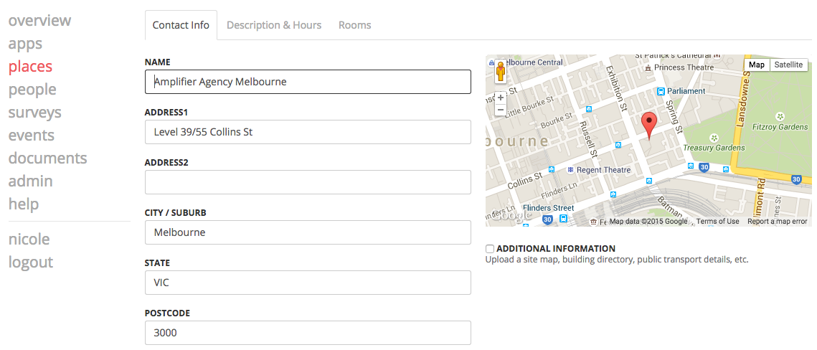Zoom out on the map
Image resolution: width=817 pixels, height=350 pixels.
[x=501, y=110]
